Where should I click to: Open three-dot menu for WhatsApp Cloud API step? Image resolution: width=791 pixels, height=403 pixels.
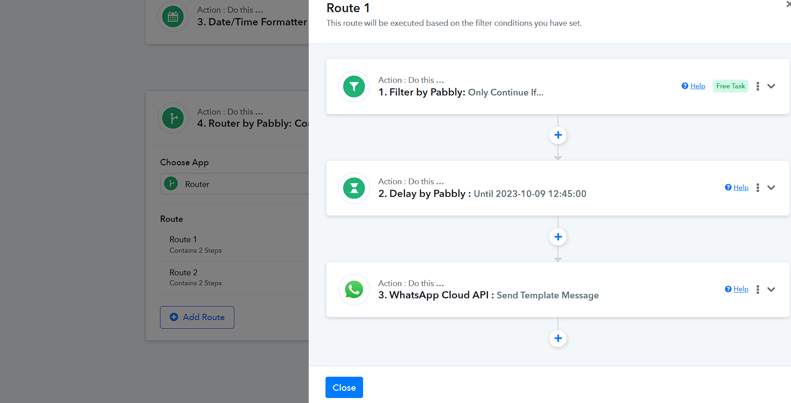coord(757,289)
